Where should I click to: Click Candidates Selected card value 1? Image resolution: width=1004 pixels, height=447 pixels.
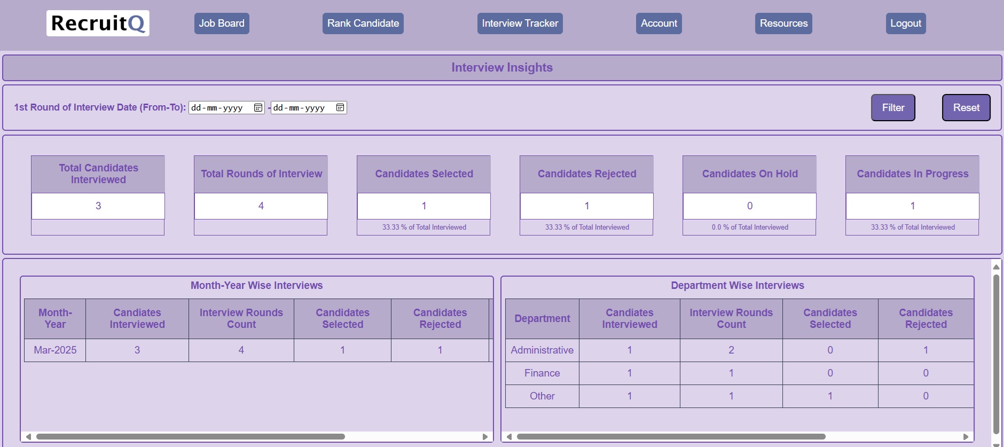pos(424,206)
